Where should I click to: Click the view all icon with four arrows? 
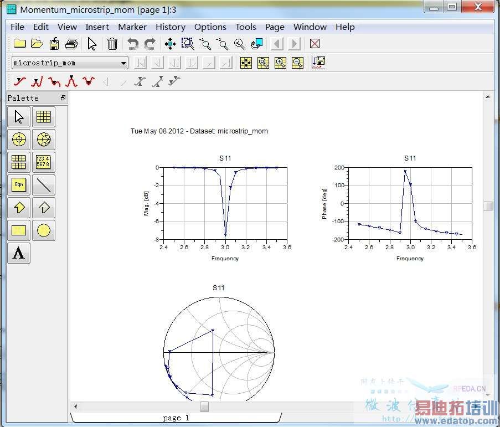pos(171,44)
